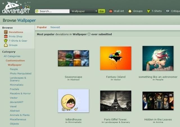180x127 pixels.
Task: Click Wallpaper in Browse Wallpaper heading
Action: 26,21
